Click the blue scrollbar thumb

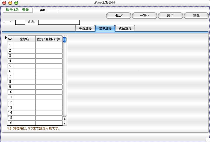(x=65, y=40)
